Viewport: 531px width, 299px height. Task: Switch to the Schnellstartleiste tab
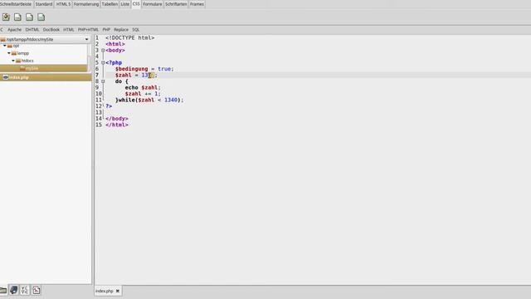16,4
